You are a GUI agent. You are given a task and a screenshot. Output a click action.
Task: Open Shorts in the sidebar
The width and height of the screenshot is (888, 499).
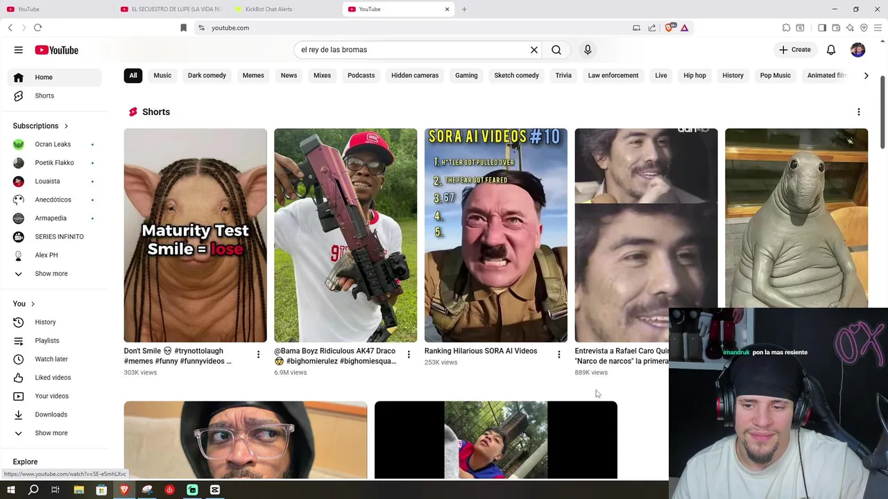(54, 96)
